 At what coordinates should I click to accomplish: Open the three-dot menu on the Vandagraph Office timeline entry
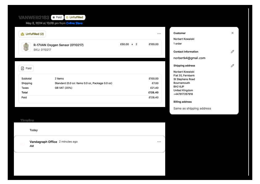159,142
